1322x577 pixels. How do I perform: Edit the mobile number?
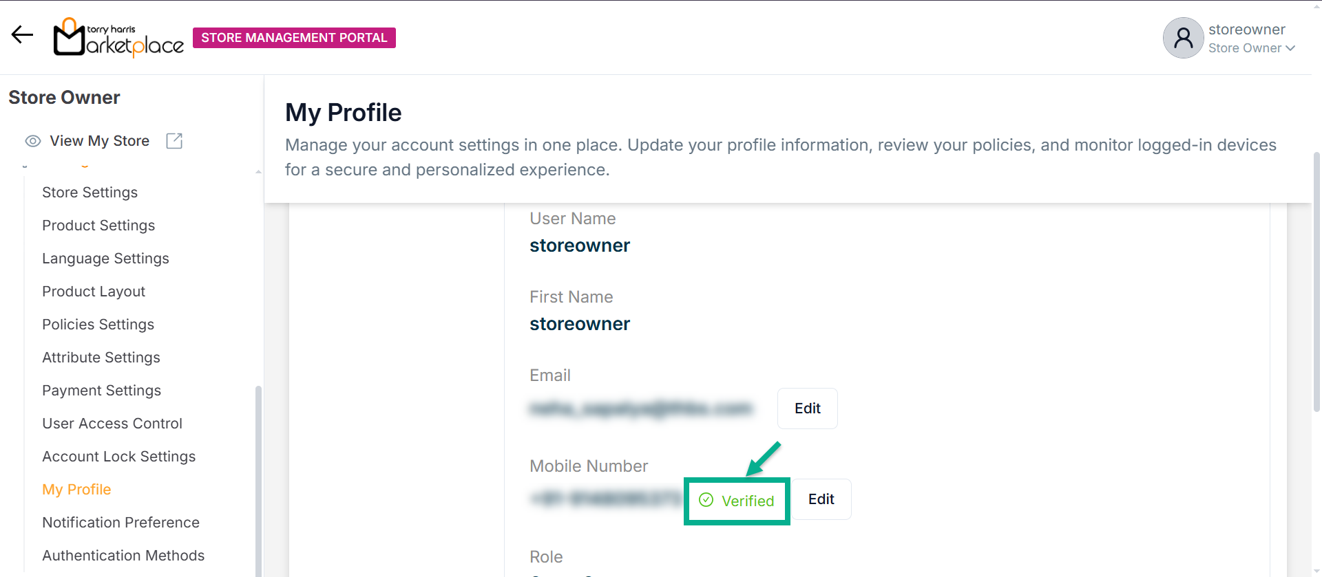(821, 499)
